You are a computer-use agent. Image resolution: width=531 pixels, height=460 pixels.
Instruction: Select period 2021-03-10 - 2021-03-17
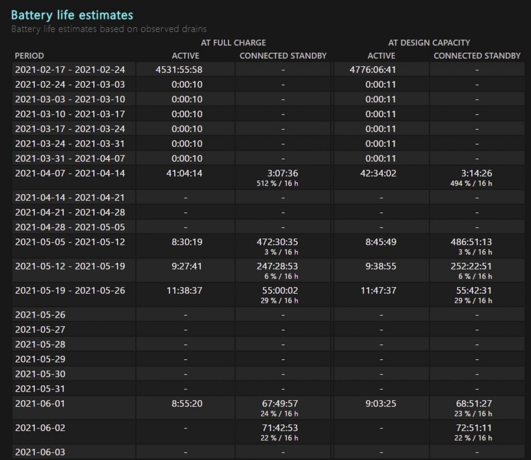pyautogui.click(x=70, y=114)
